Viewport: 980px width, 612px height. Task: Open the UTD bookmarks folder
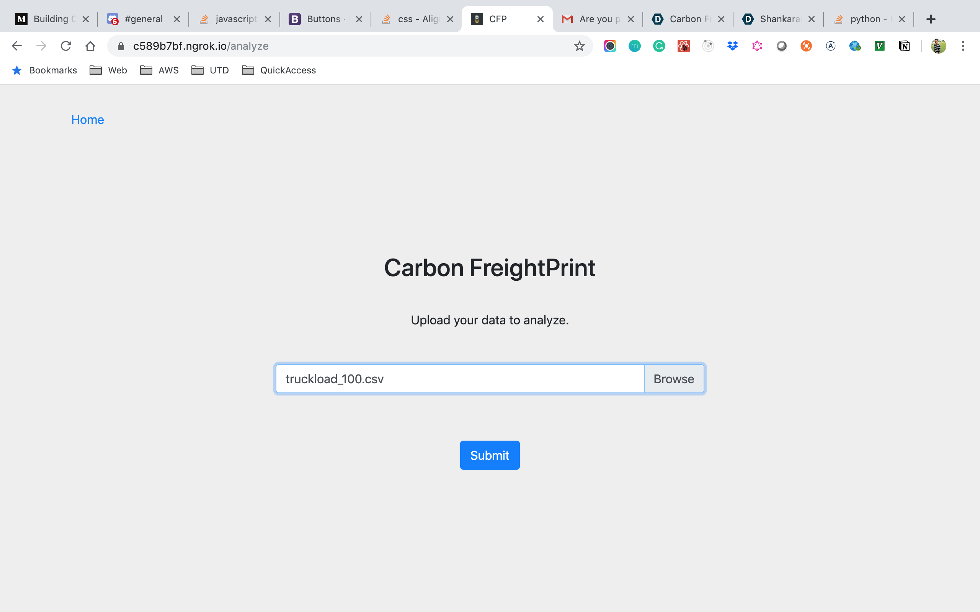tap(210, 70)
